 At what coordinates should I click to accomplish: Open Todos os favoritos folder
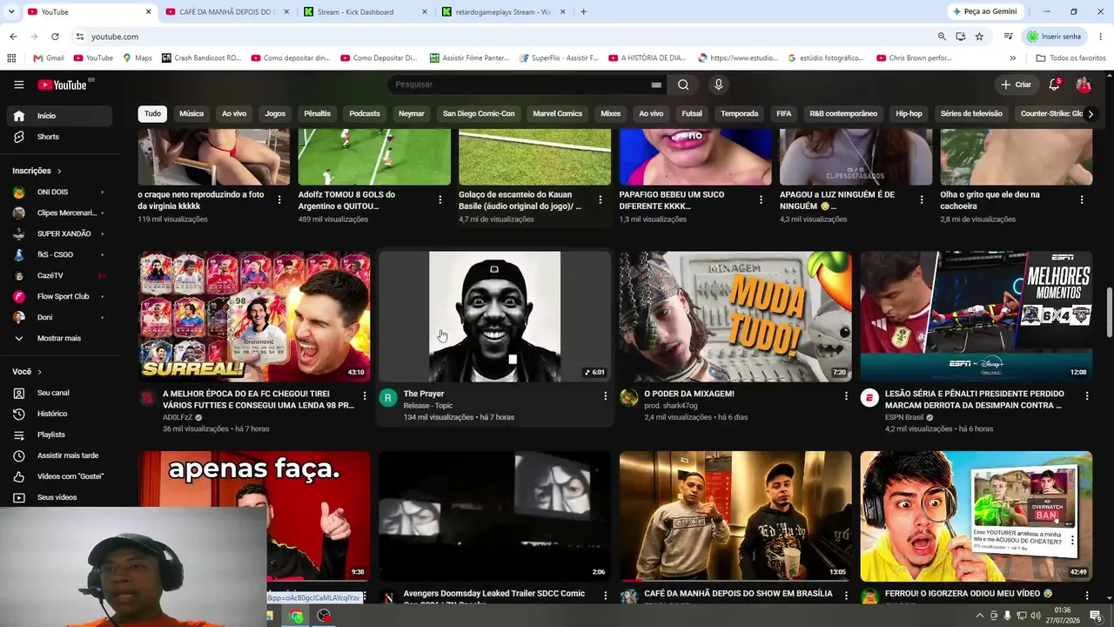[1070, 58]
